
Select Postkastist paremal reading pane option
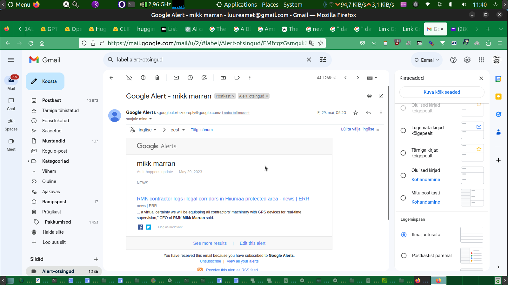pos(404,256)
